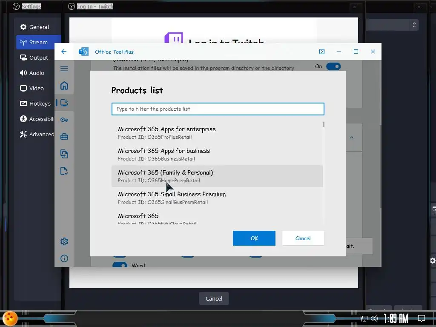Open Office Tool Plus settings gear
Viewport: 436px width, 327px height.
tap(64, 241)
